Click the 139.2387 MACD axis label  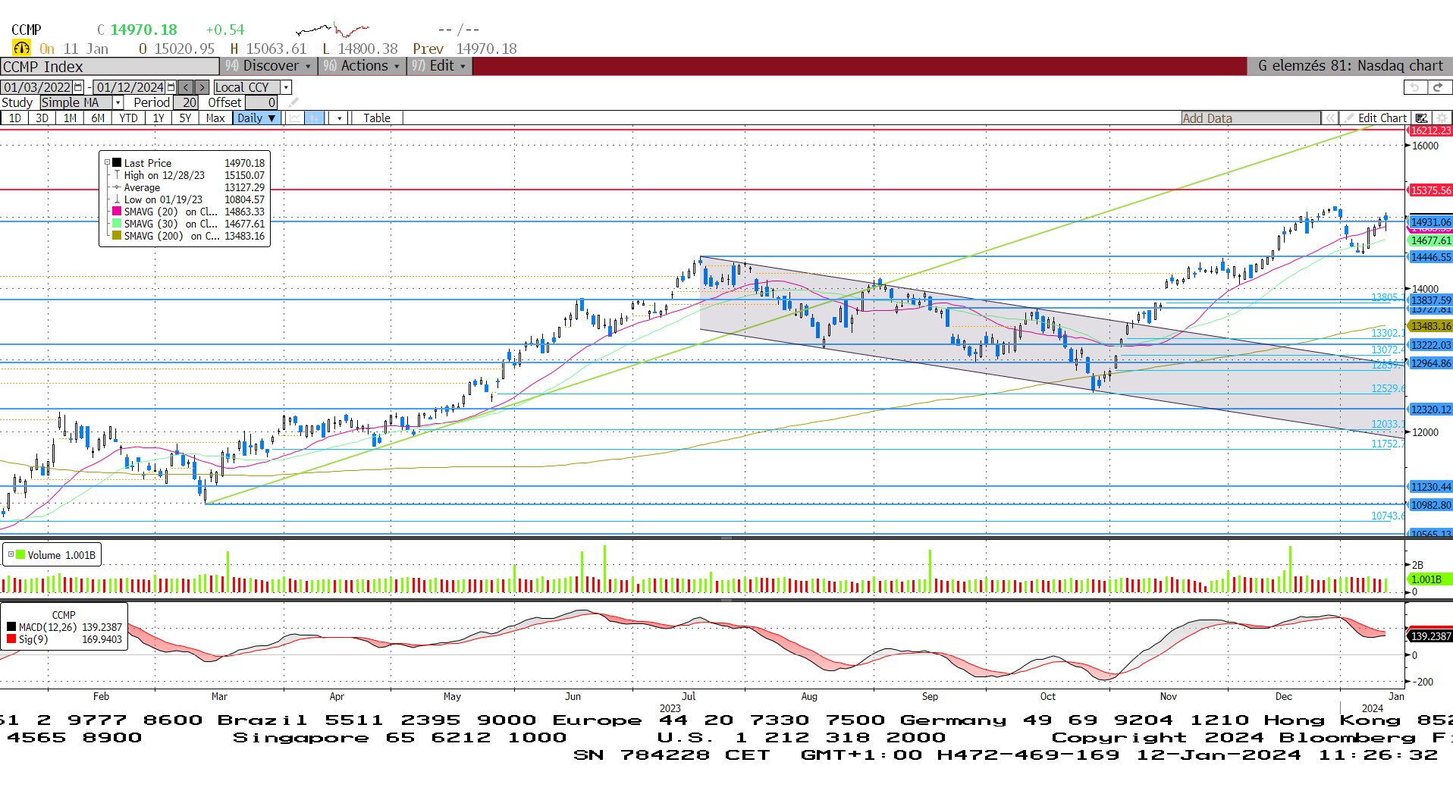coord(1430,636)
